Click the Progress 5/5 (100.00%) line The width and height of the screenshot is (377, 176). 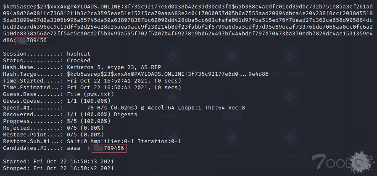[x=57, y=121]
